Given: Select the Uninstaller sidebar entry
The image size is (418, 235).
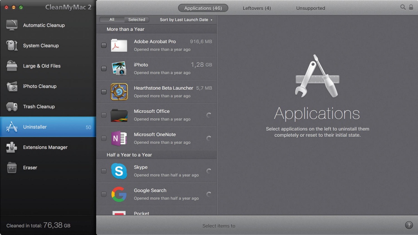Looking at the screenshot, I should tap(48, 127).
